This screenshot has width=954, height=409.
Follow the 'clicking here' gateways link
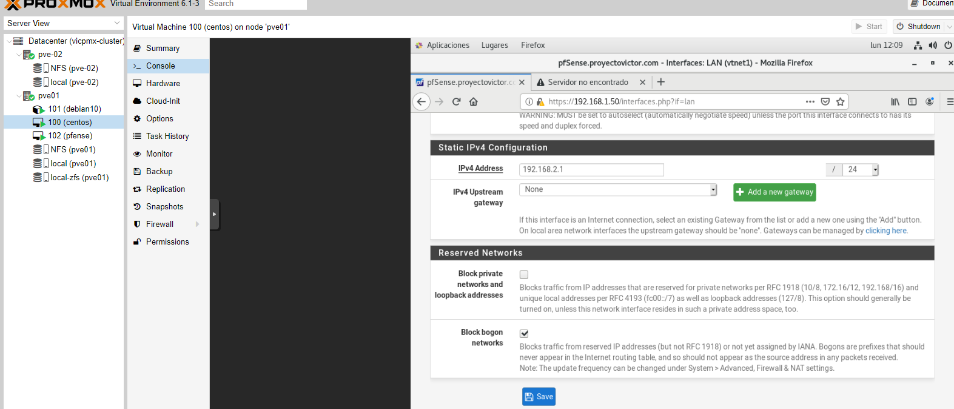click(886, 231)
